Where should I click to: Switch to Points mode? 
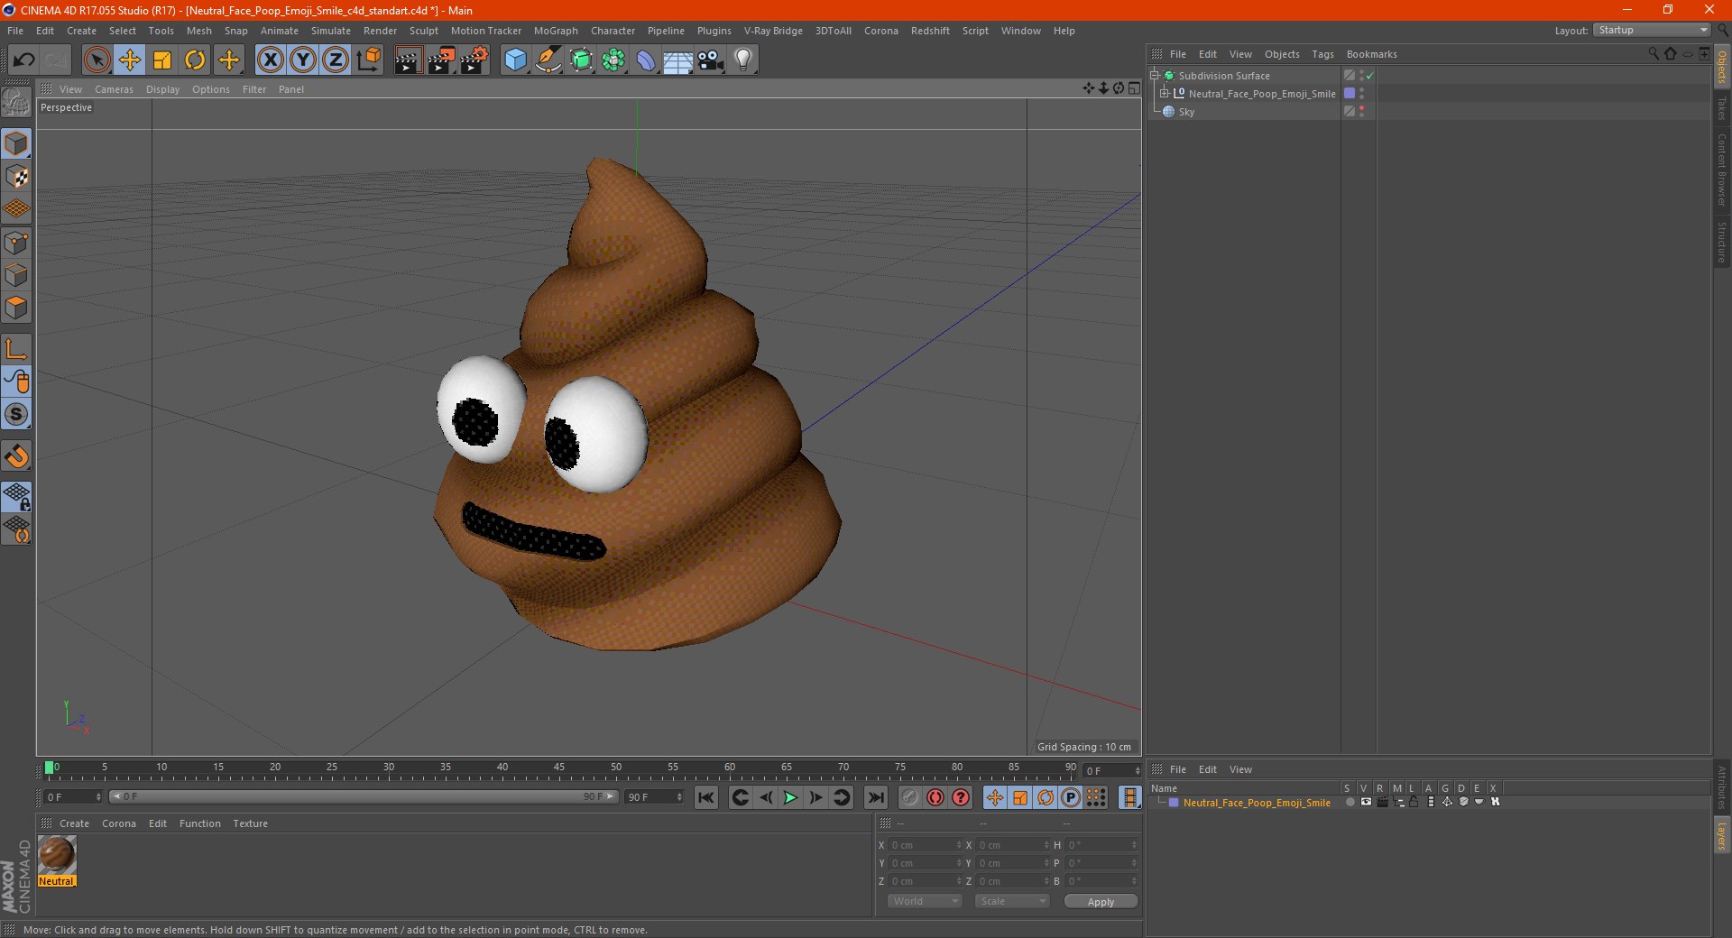(x=16, y=243)
